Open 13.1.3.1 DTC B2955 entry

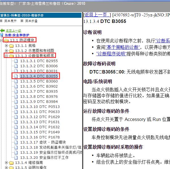pos(39,61)
